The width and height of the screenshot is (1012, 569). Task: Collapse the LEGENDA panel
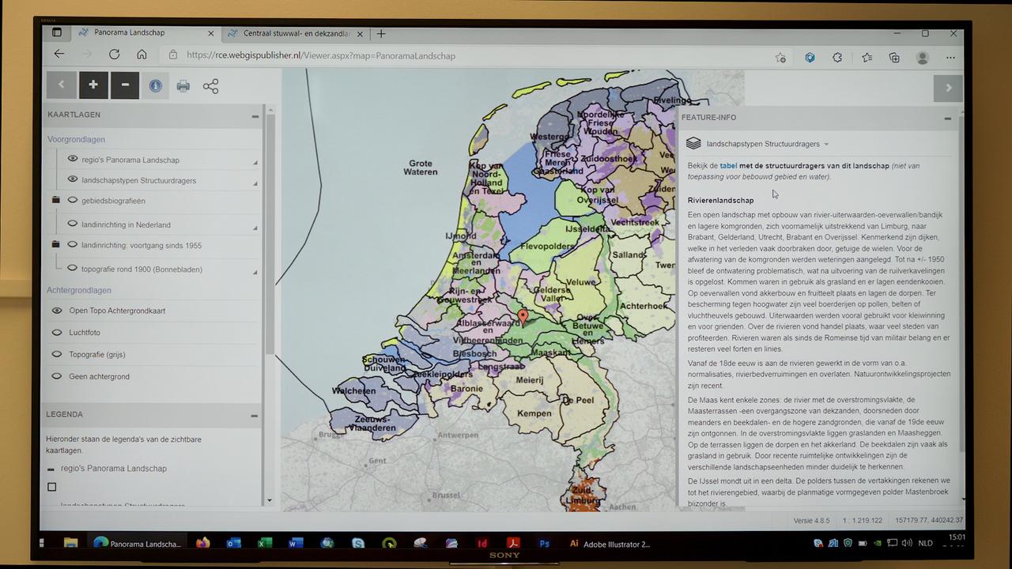255,415
